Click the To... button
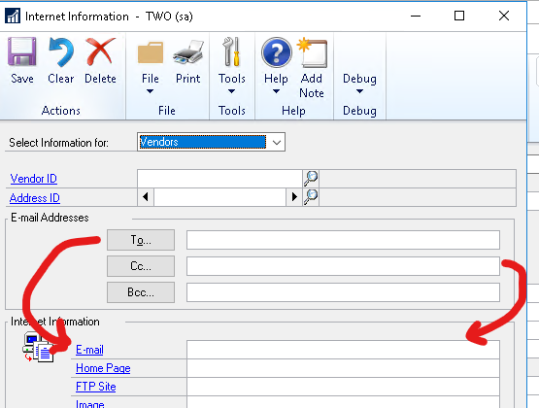 coord(141,240)
